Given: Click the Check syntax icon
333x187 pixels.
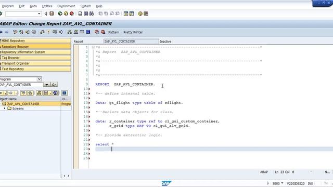Looking at the screenshot, I should click(42, 32).
